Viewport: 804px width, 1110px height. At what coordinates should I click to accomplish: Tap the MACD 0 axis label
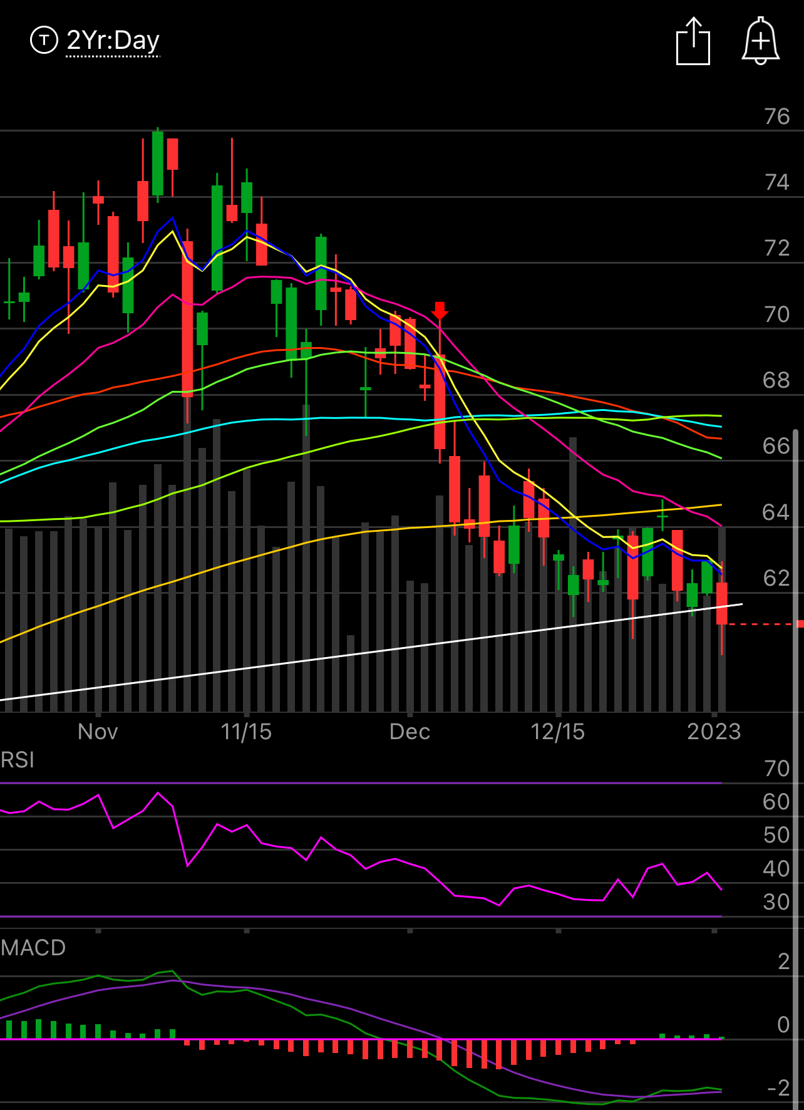[783, 1025]
